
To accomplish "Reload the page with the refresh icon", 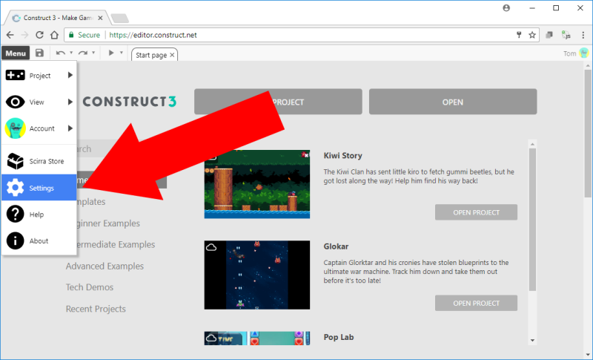I will tap(39, 35).
